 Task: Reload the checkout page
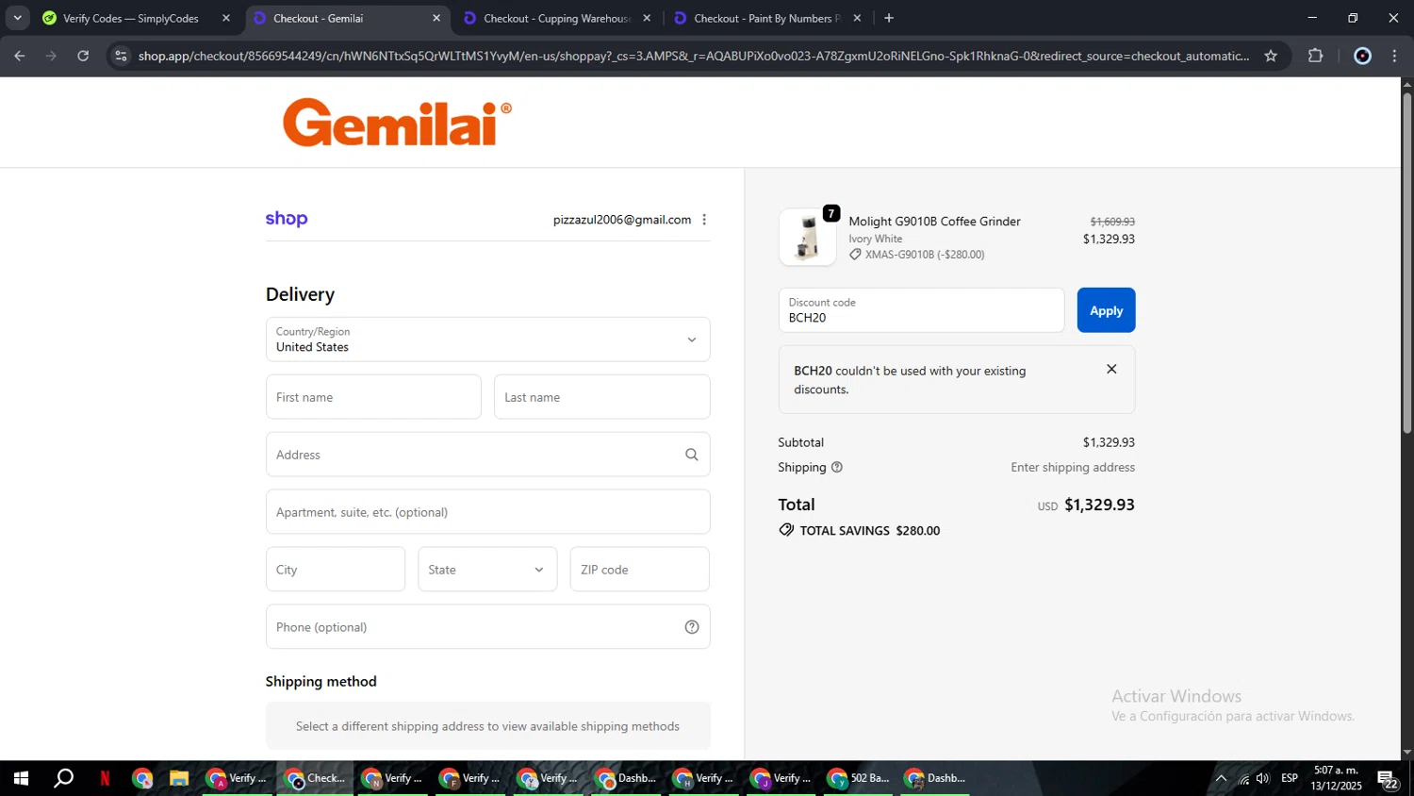(83, 56)
